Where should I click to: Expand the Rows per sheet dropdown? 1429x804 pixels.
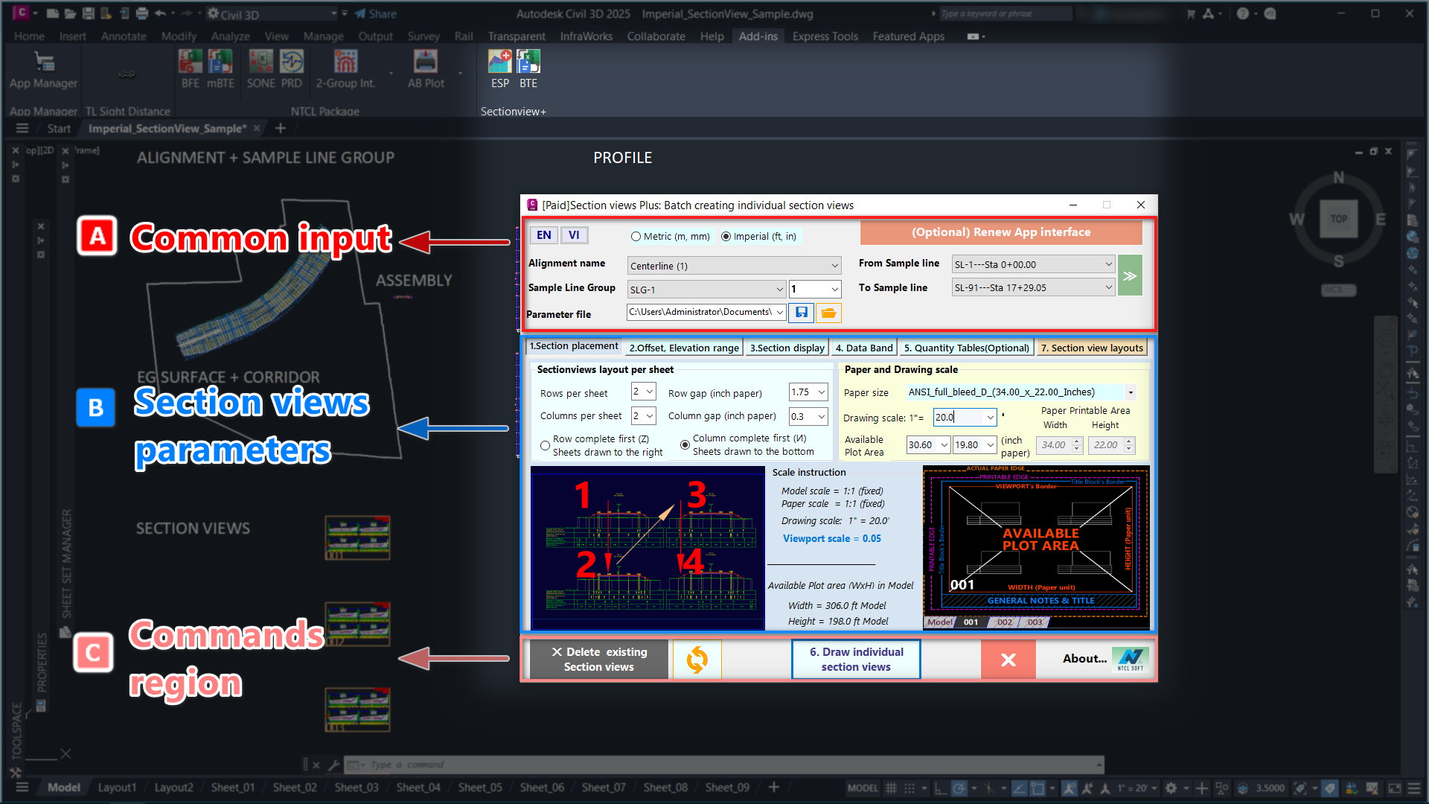[650, 392]
